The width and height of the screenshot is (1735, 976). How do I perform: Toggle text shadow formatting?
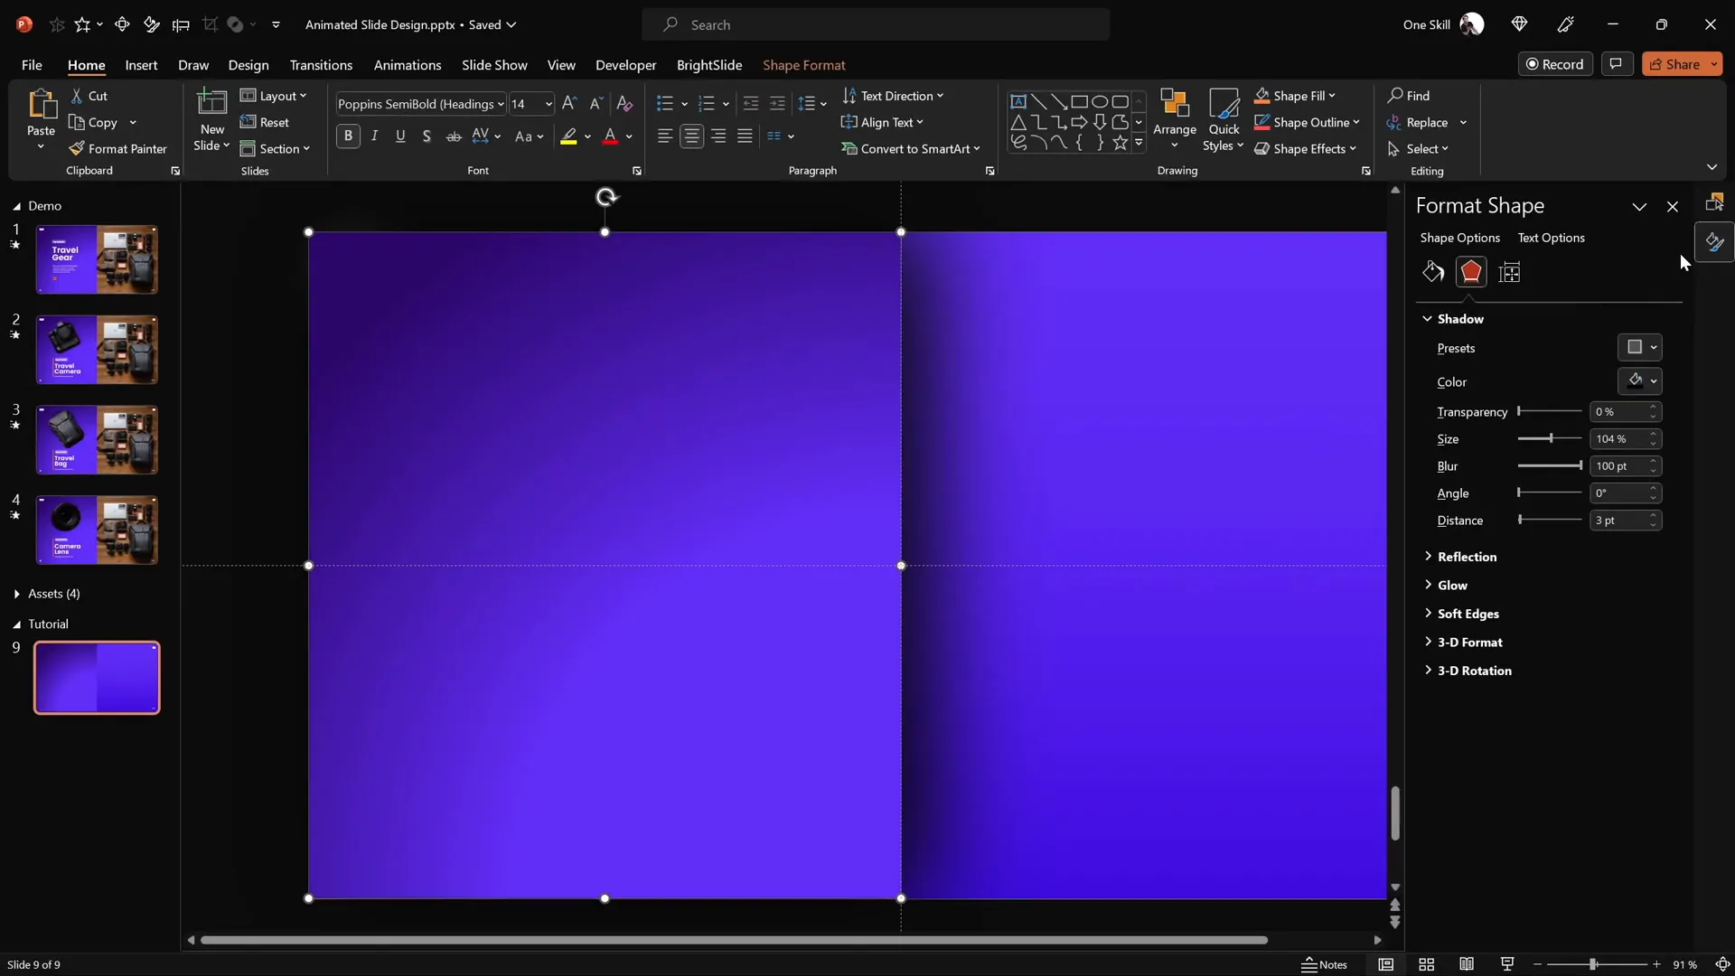point(427,136)
